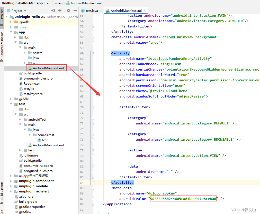This screenshot has height=214, width=260.
Task: Collapse the com.ss.test package
Action: click(x=30, y=135)
